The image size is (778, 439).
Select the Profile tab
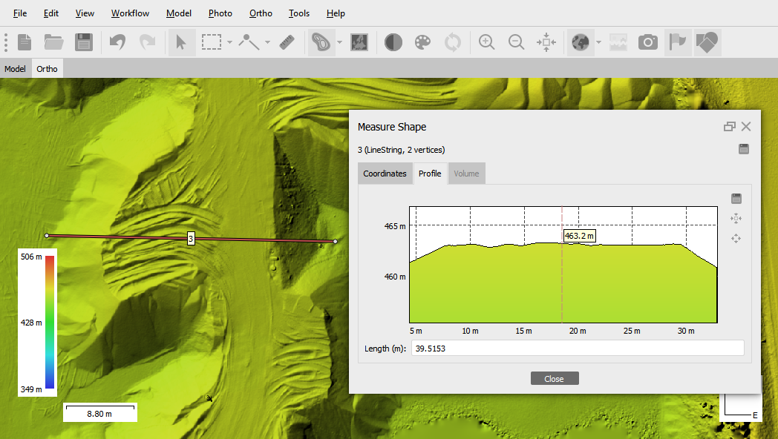pyautogui.click(x=430, y=174)
